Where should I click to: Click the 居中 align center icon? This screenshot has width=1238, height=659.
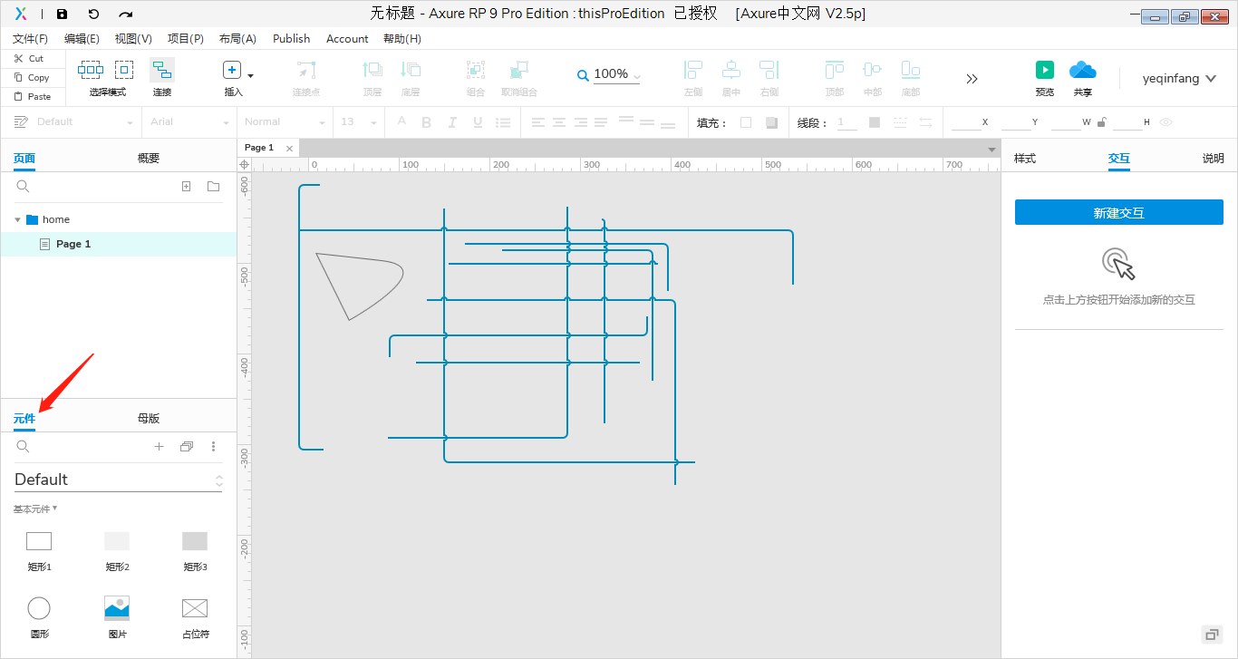point(731,70)
